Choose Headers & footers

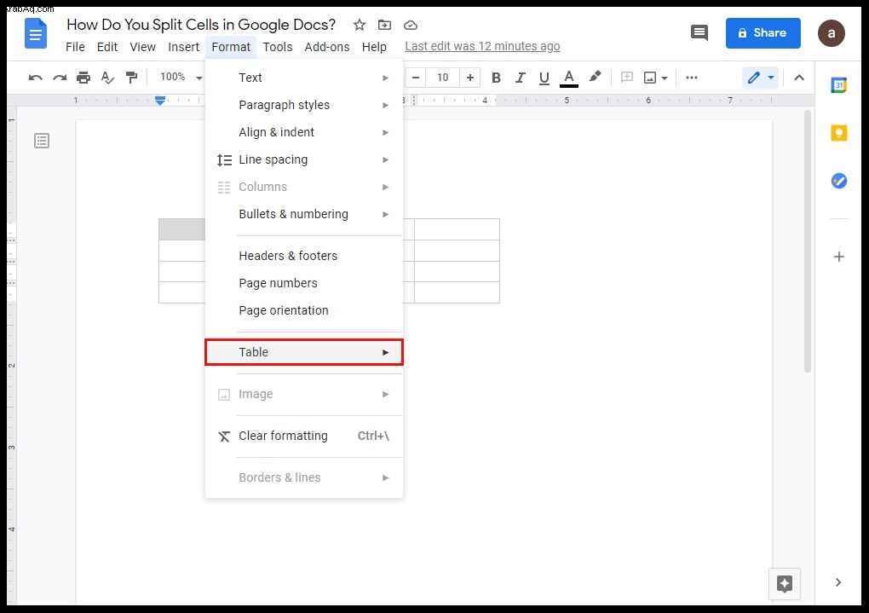(x=303, y=256)
